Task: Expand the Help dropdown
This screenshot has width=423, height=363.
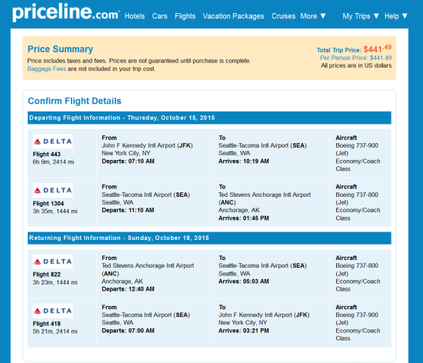Action: 396,16
